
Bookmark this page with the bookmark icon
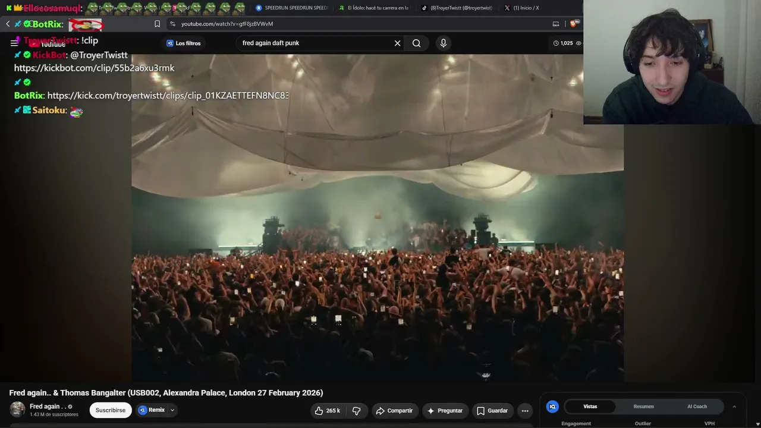(157, 24)
